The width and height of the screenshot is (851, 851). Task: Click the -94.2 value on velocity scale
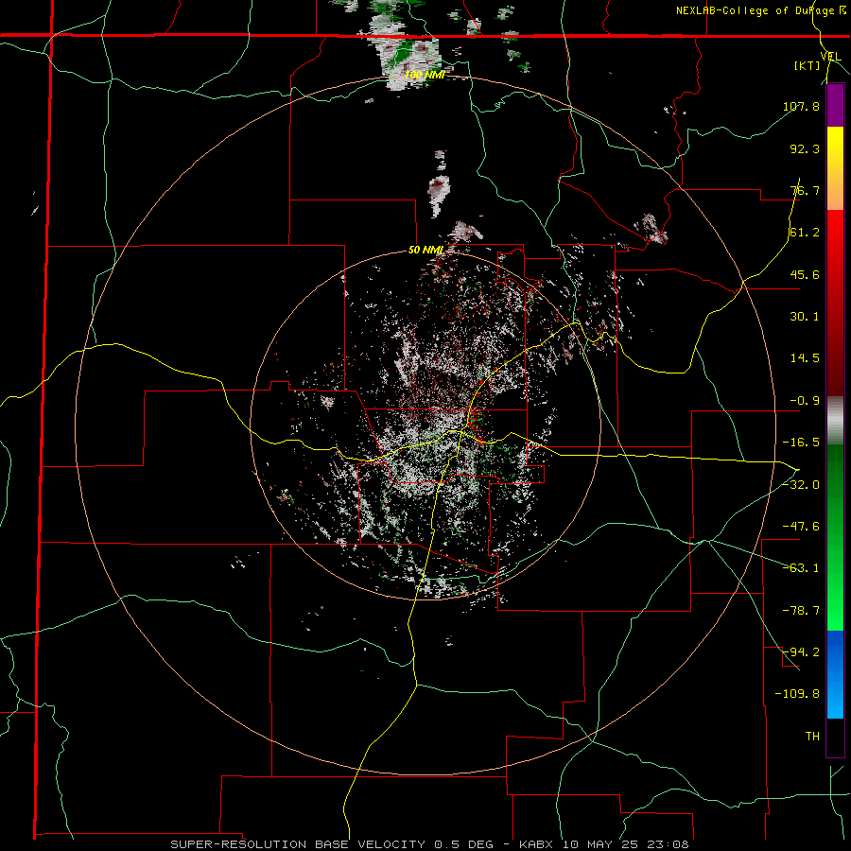[x=801, y=651]
